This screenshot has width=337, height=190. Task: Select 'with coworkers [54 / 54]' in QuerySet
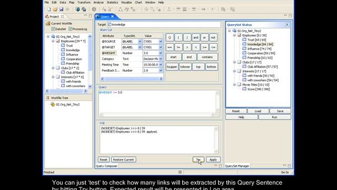pyautogui.click(x=263, y=80)
